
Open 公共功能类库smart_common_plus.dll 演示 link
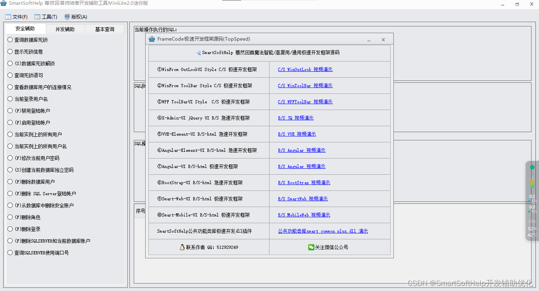coord(323,231)
